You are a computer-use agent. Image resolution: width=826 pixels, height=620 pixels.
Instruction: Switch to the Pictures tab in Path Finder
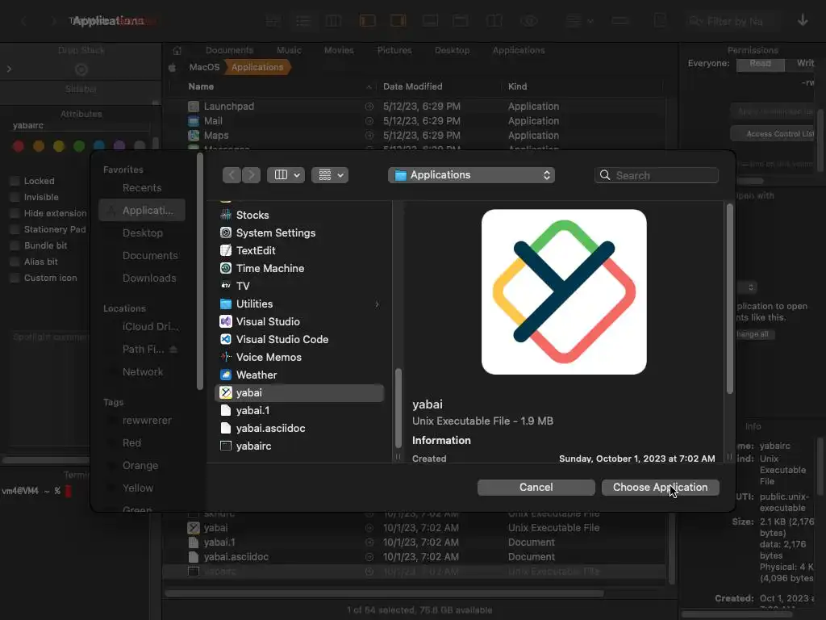tap(394, 50)
